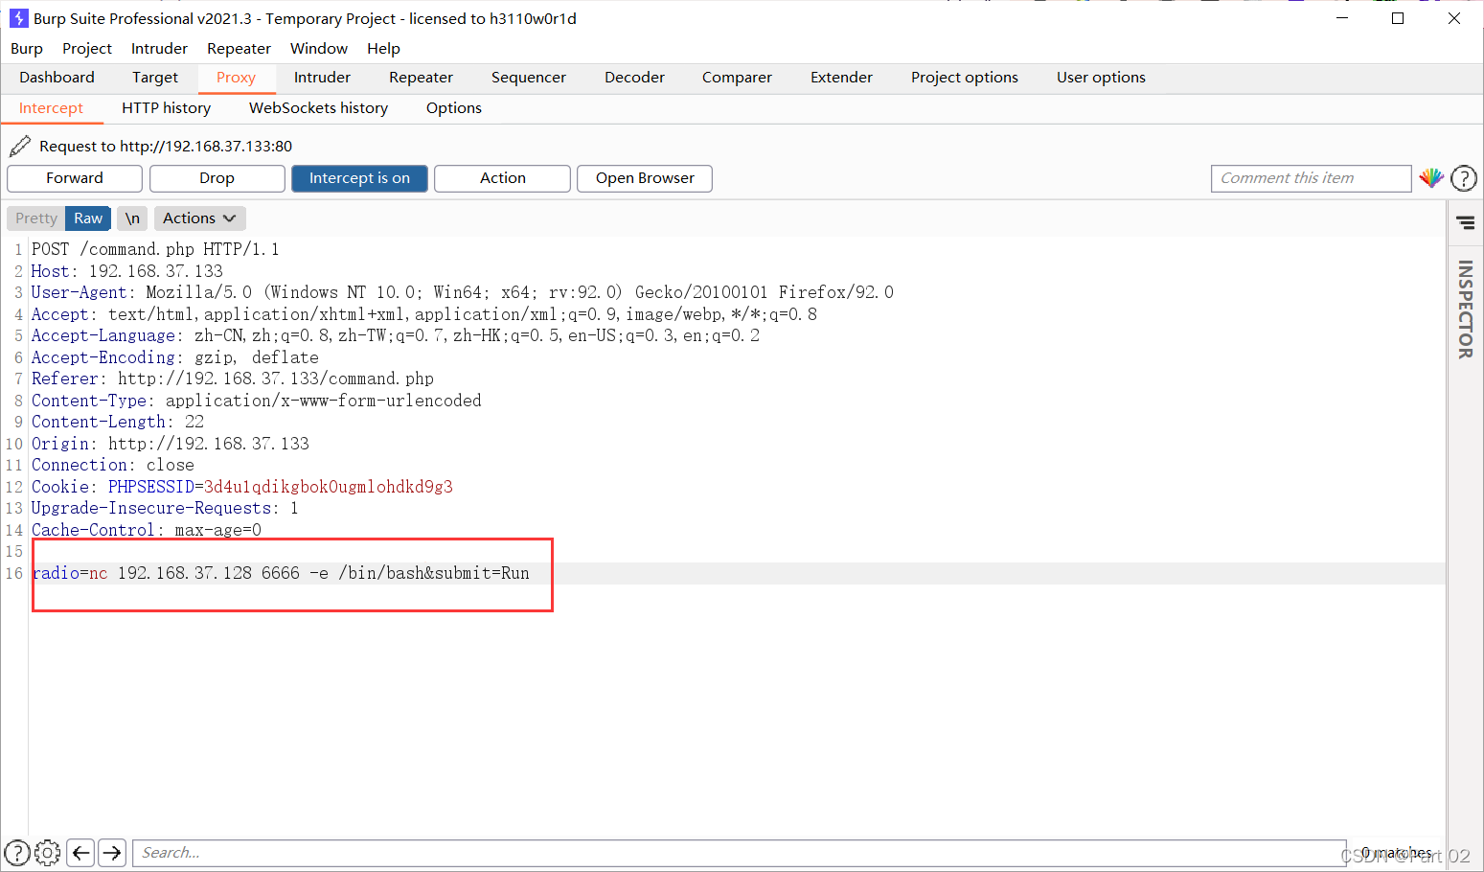Open the highlight color picker icon
Viewport: 1484px width, 872px height.
(1431, 178)
